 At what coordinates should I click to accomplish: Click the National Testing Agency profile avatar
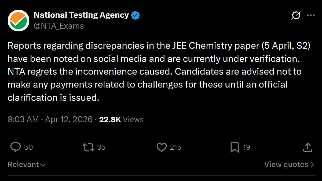[x=19, y=20]
